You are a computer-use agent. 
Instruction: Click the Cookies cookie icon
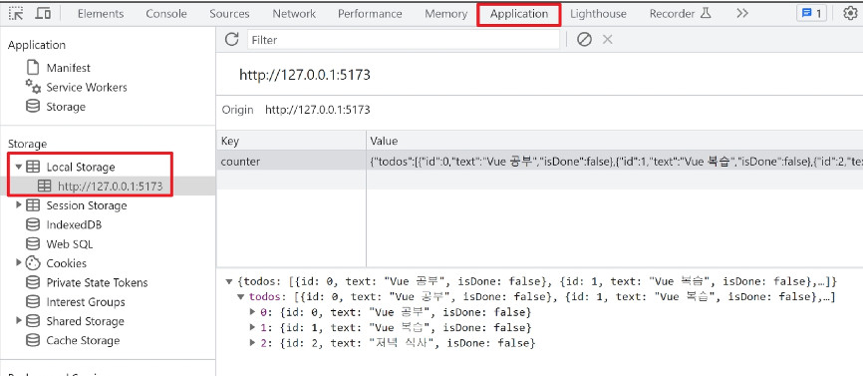(x=33, y=263)
